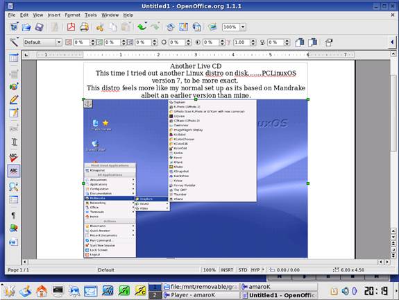The height and width of the screenshot is (300, 399).
Task: Increase Brightness percentage spinner
Action: pyautogui.click(x=188, y=40)
